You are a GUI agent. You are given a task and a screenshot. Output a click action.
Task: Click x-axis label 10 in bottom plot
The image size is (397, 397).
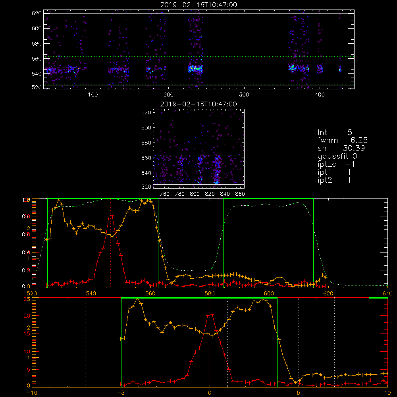(x=387, y=393)
